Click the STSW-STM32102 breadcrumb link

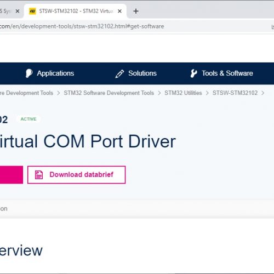click(x=235, y=93)
